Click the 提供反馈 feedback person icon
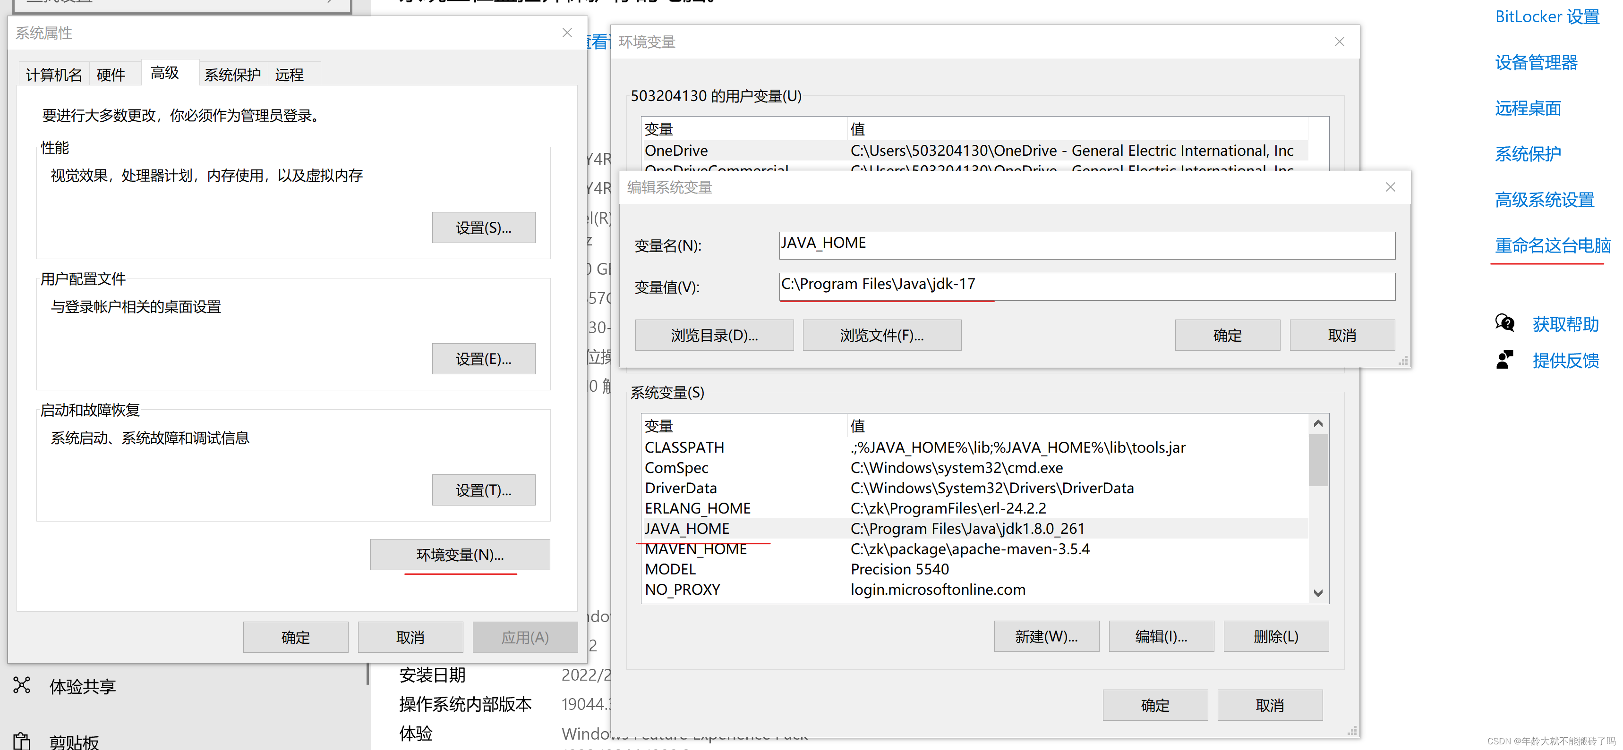Screen dimensions: 1623x750 coord(1504,360)
